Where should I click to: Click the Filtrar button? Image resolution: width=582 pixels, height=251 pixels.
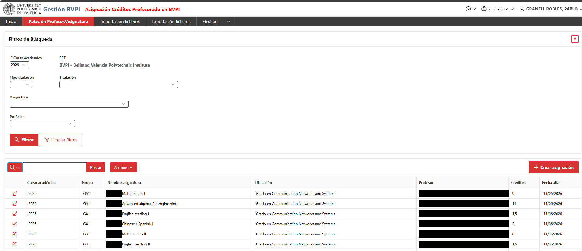point(24,140)
